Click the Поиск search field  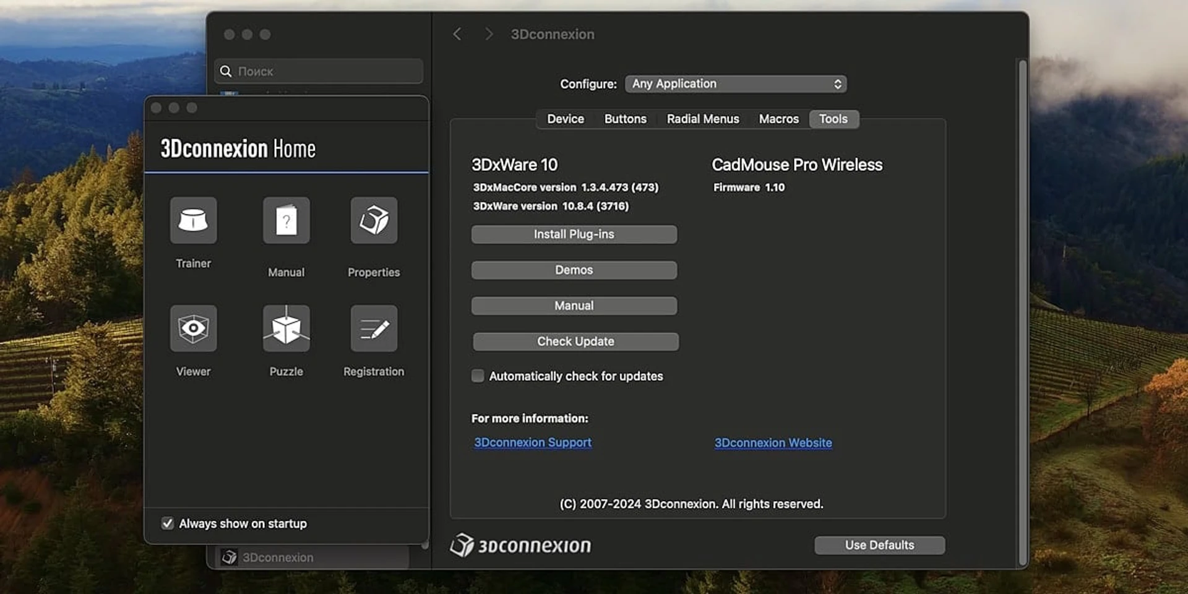[319, 71]
